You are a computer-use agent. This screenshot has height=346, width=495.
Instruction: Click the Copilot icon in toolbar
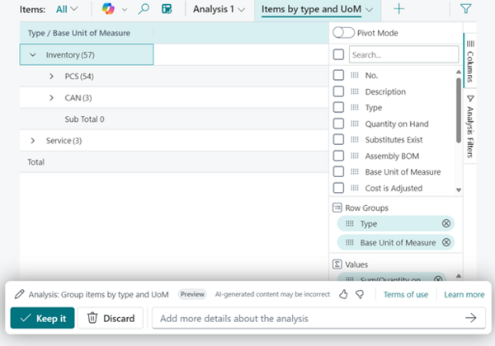(109, 9)
